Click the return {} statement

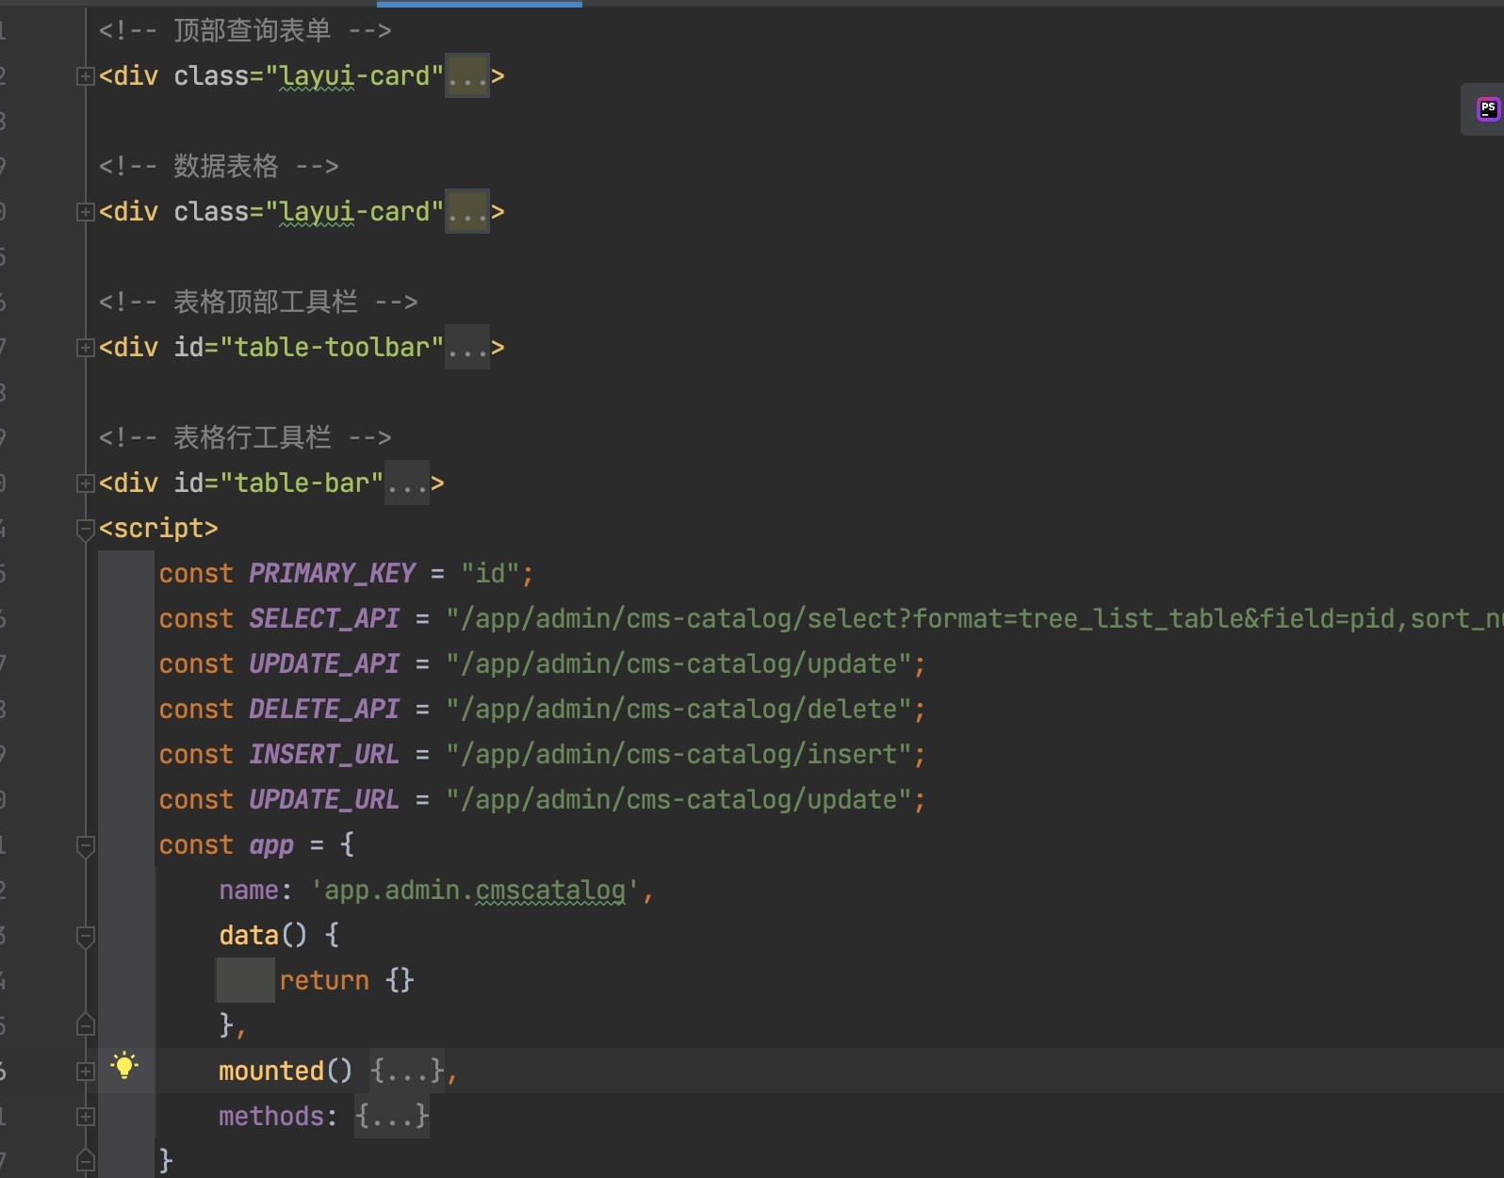(347, 980)
